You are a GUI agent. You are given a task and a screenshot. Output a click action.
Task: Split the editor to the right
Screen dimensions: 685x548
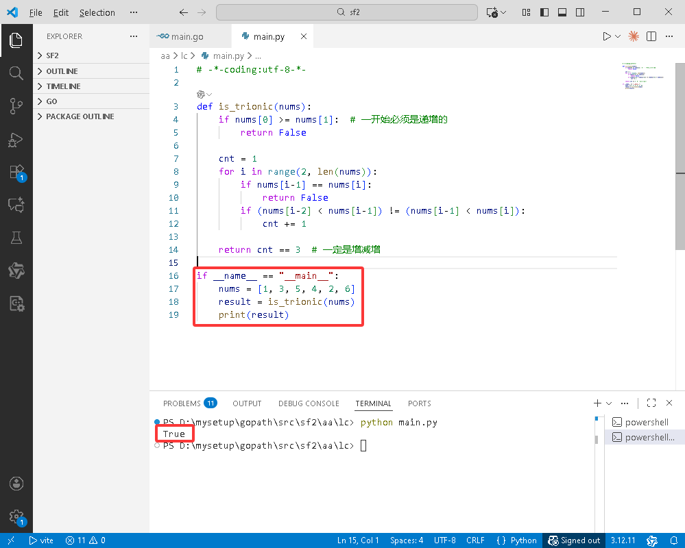click(x=651, y=36)
